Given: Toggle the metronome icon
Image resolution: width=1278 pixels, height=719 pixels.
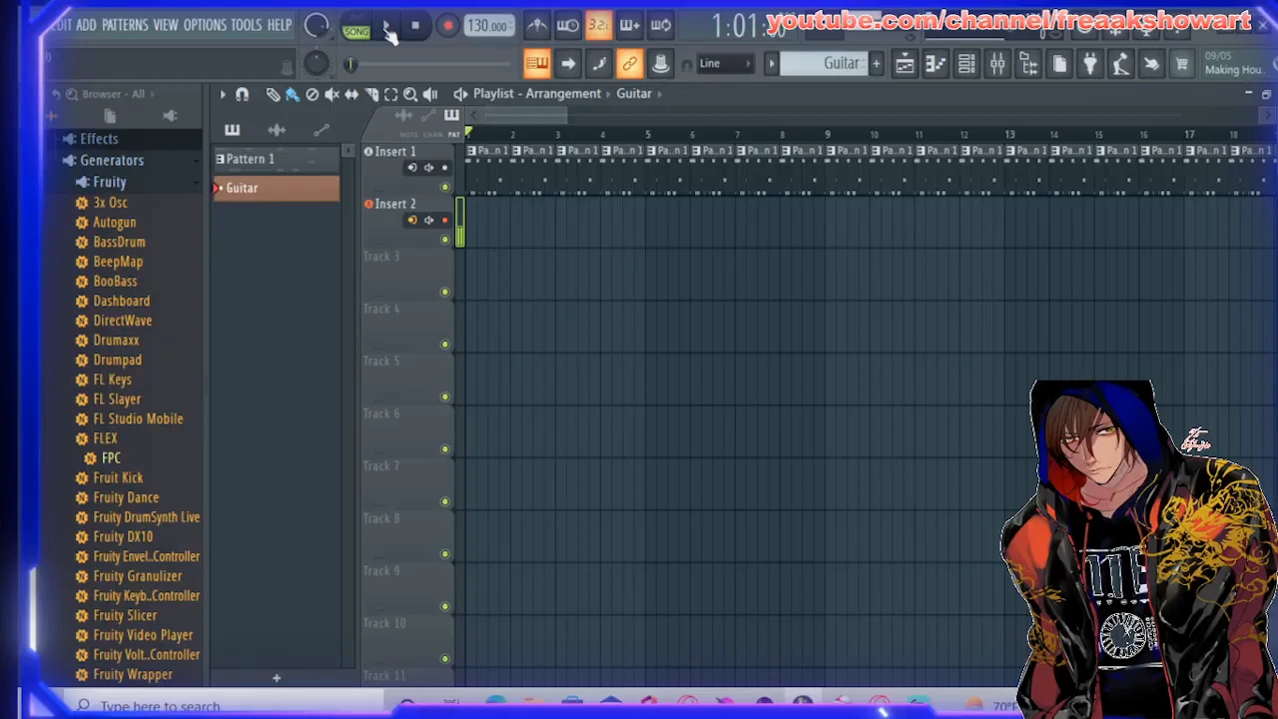Looking at the screenshot, I should pos(537,25).
